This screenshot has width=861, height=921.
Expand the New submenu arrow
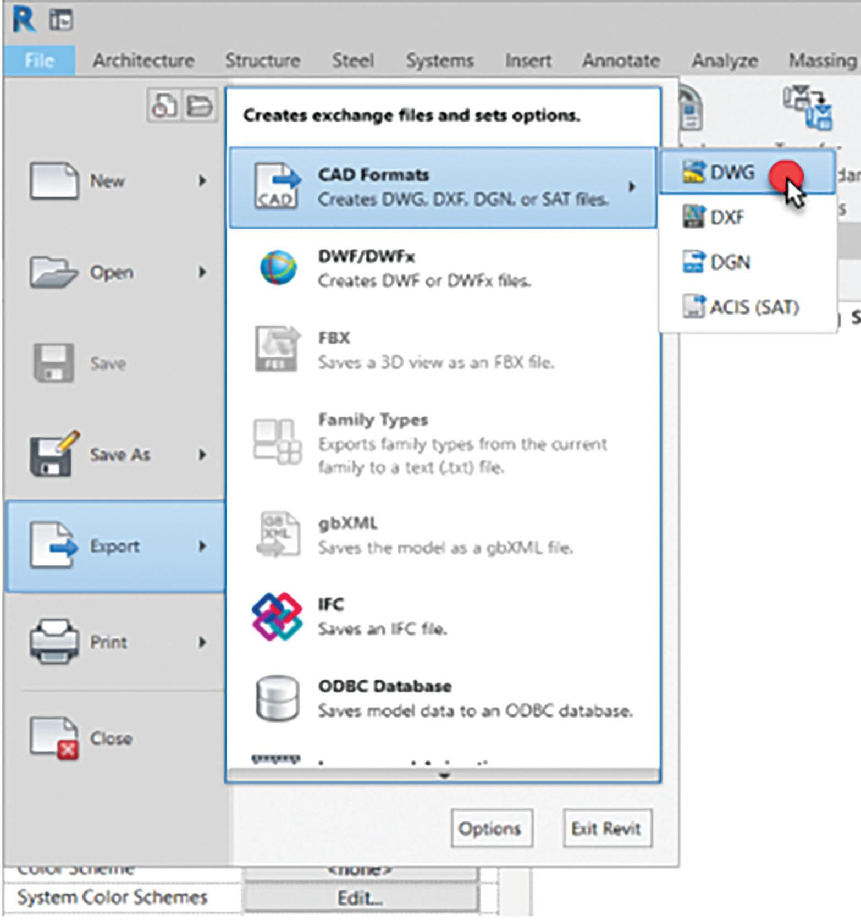coord(202,180)
